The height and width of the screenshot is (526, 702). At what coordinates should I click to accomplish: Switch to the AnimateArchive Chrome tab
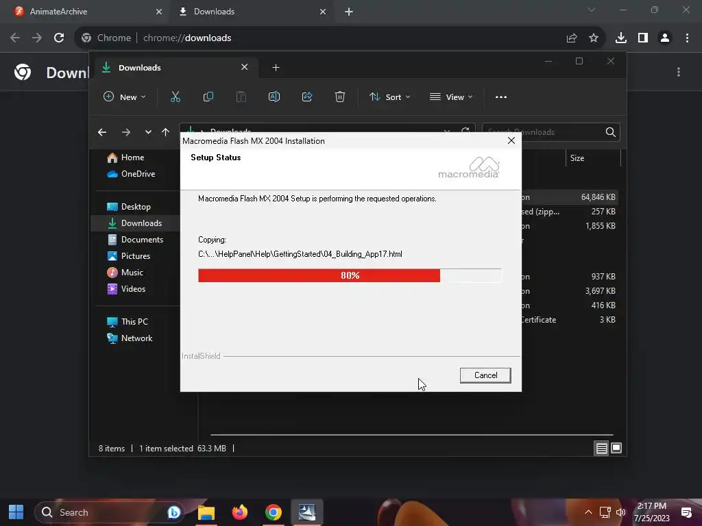click(84, 12)
